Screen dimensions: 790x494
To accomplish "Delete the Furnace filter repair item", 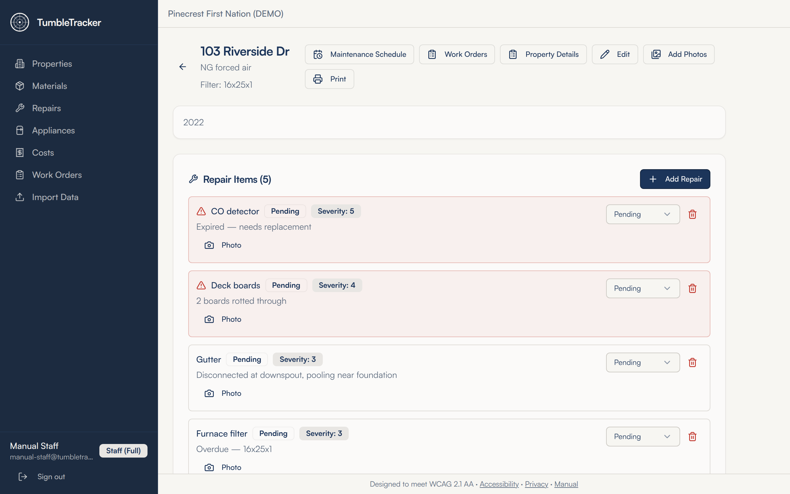I will click(692, 437).
